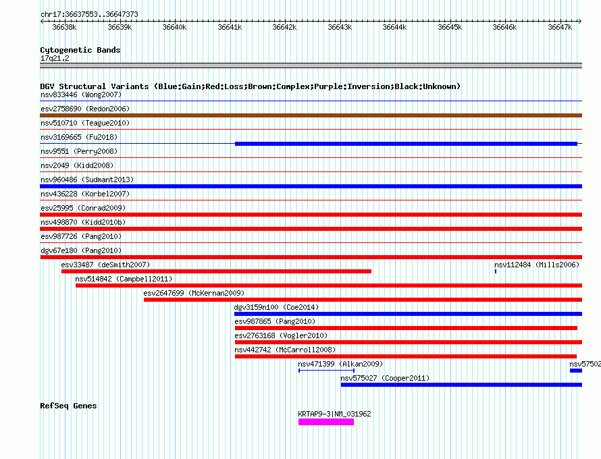Open the nsv9551 (Perry2008) label
Image resolution: width=601 pixels, height=459 pixels.
coord(79,151)
